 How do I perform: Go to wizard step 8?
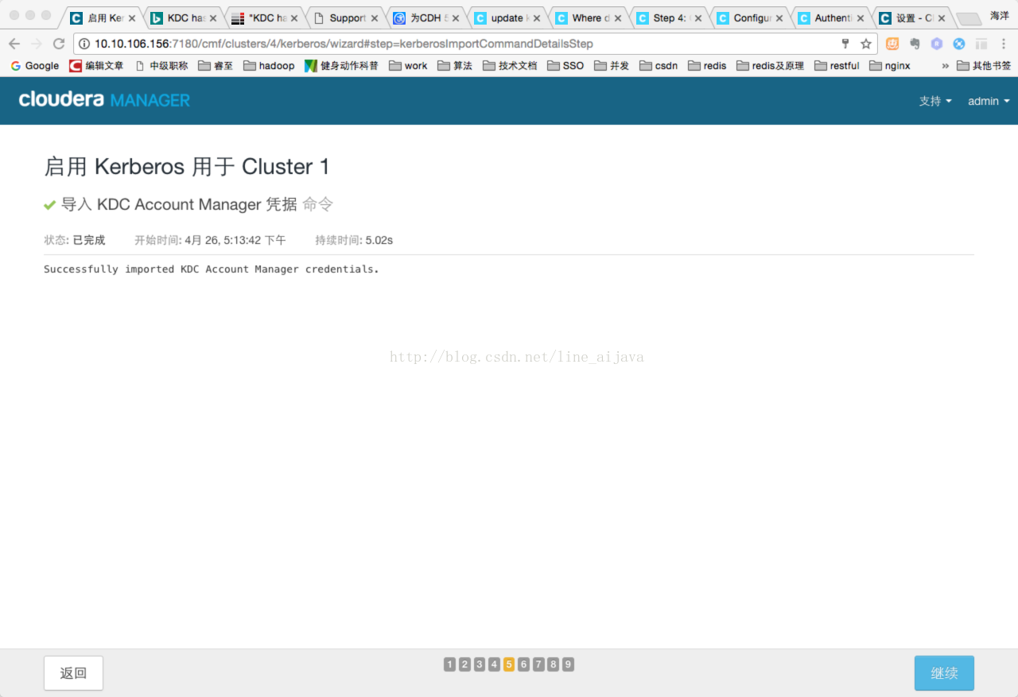pyautogui.click(x=553, y=664)
